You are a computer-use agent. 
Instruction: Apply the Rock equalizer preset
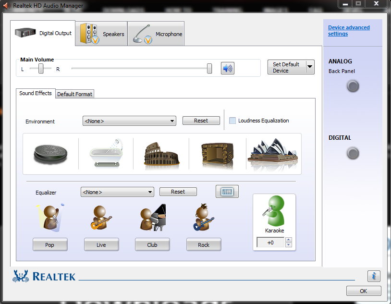(x=204, y=244)
